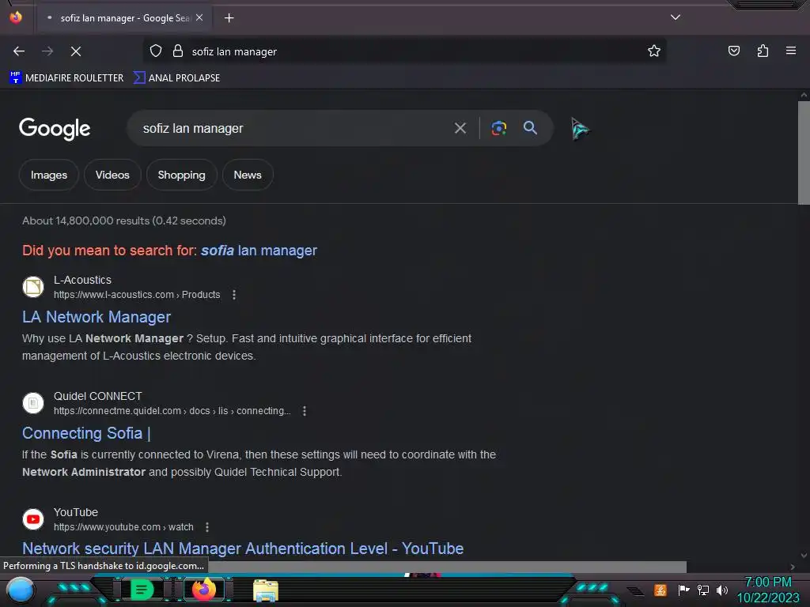Close the Google Search tab
Image resolution: width=810 pixels, height=607 pixels.
pos(199,17)
